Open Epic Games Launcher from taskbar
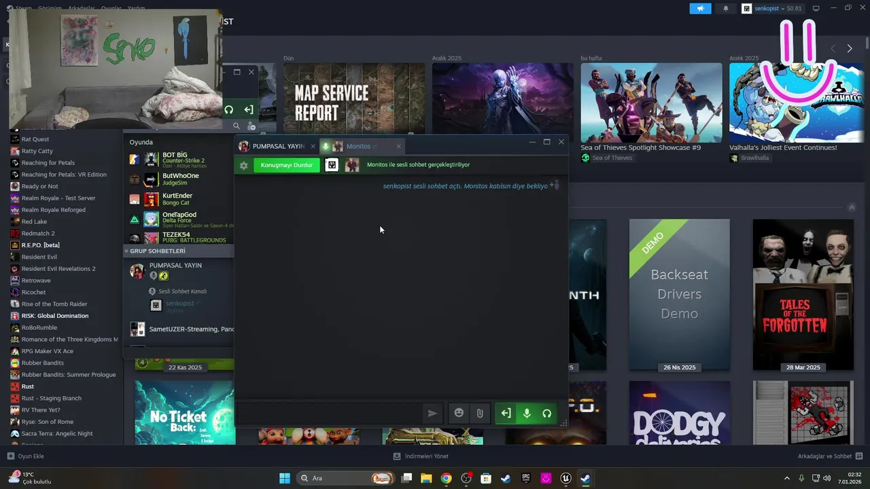 525,478
